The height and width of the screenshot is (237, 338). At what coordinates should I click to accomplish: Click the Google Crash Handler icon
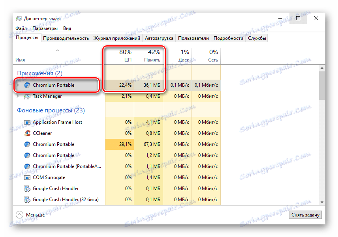[27, 188]
